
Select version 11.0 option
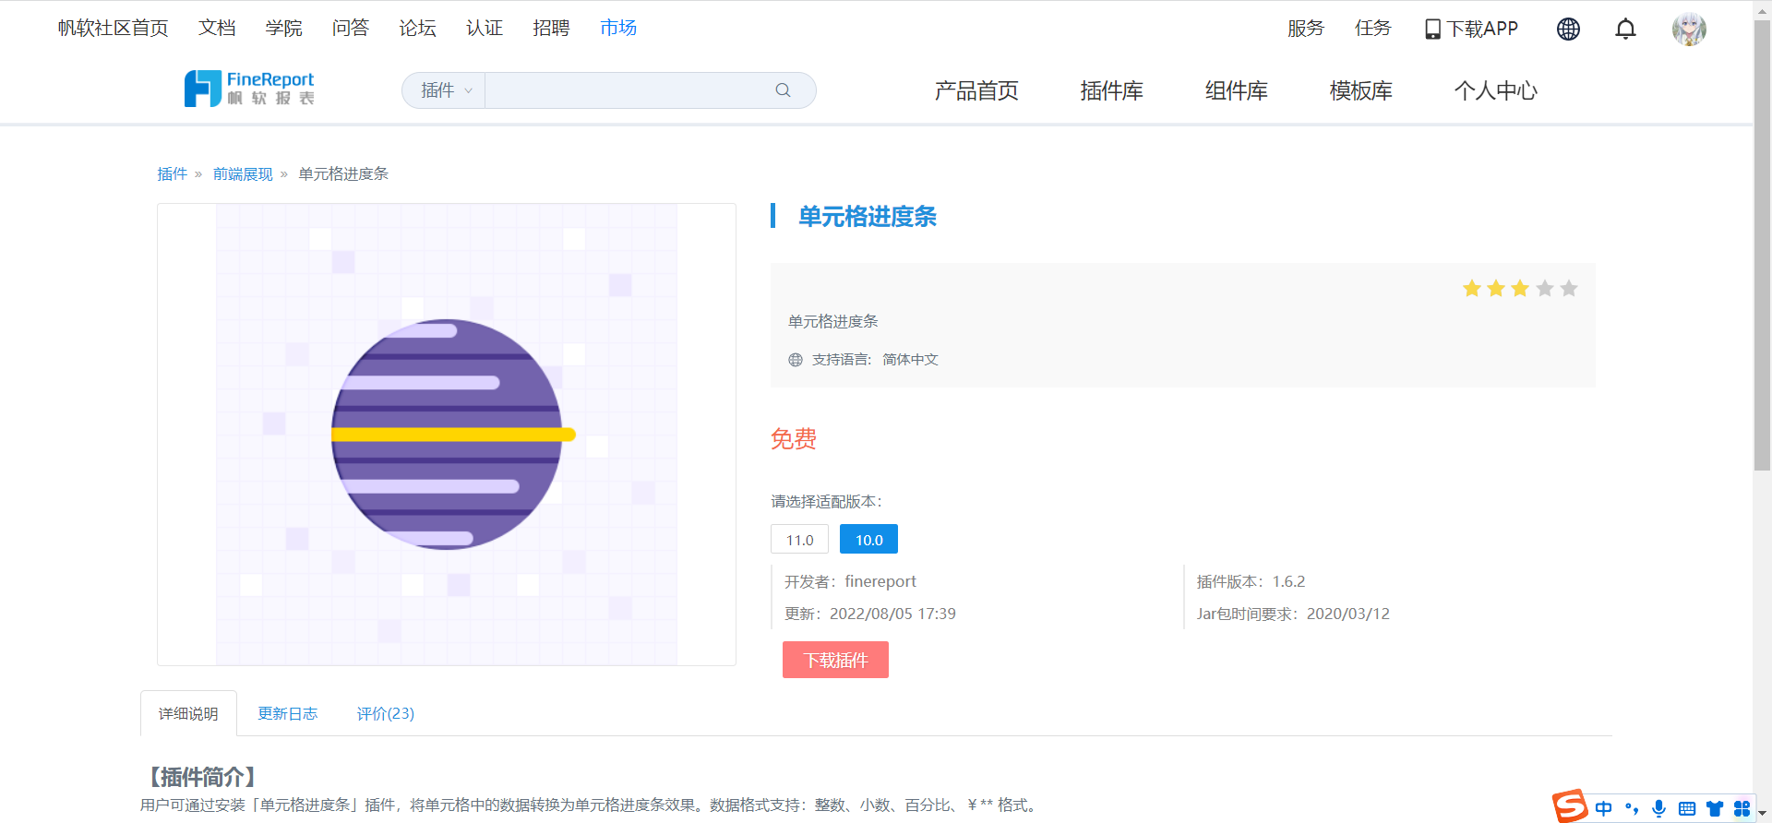point(799,540)
